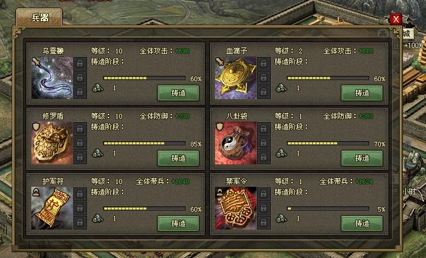
Task: Select the 血滴子 golden star weapon image
Action: (236, 78)
